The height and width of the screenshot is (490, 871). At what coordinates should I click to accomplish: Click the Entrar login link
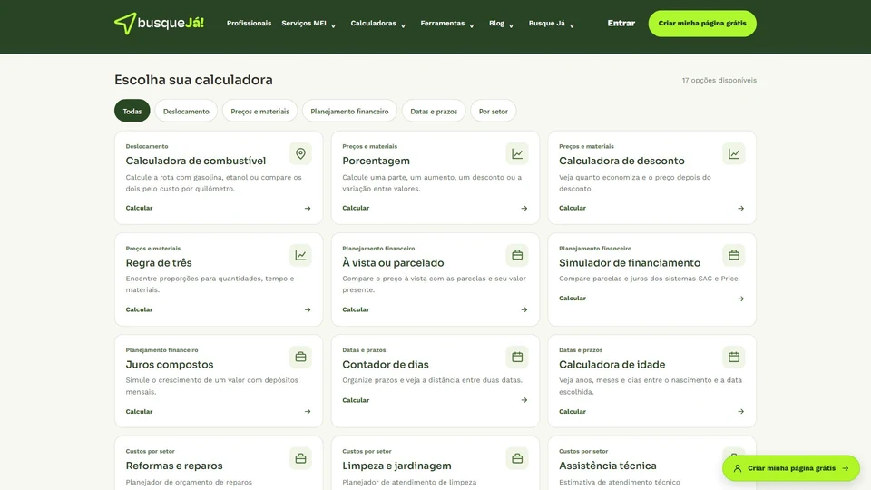pyautogui.click(x=621, y=24)
